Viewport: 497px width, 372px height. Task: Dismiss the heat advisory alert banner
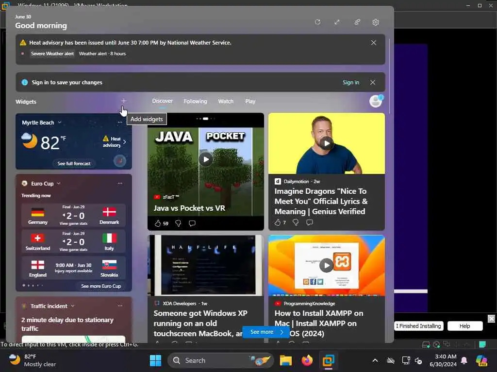(374, 43)
